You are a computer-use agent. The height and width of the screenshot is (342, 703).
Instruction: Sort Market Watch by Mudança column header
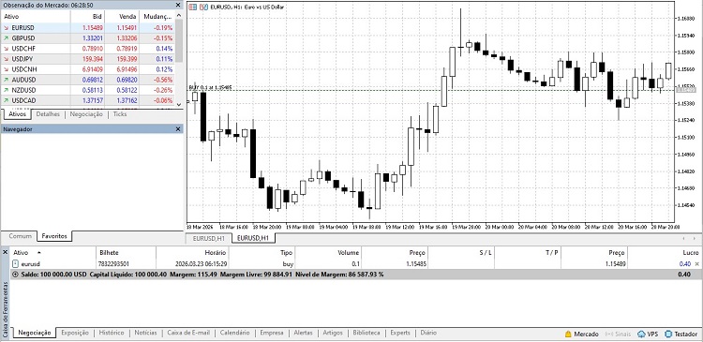[x=157, y=16]
